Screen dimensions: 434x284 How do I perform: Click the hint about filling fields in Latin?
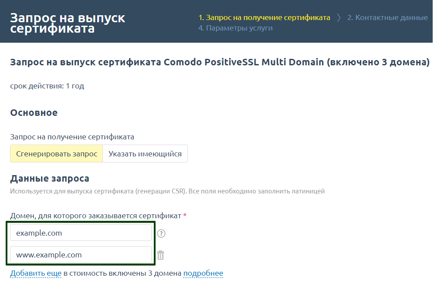167,191
